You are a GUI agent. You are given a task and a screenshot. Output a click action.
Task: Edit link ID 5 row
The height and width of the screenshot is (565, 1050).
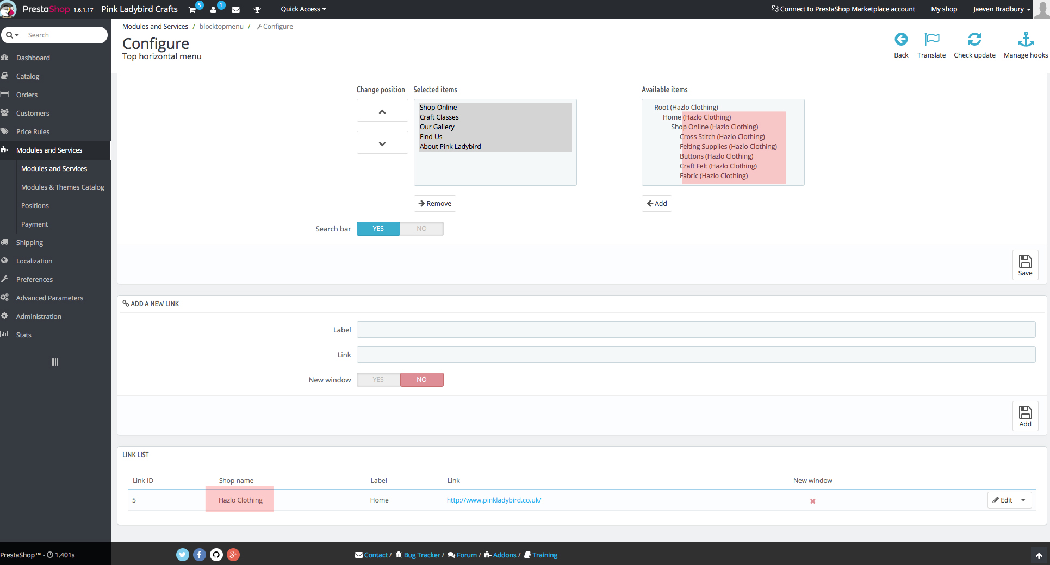(1002, 500)
